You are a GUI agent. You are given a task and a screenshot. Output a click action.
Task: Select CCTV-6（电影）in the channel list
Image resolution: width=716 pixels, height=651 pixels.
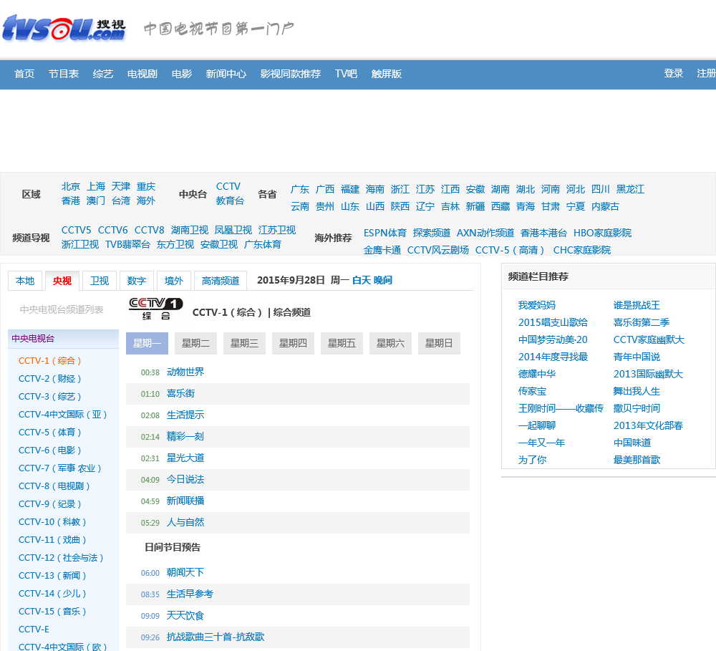(x=50, y=450)
